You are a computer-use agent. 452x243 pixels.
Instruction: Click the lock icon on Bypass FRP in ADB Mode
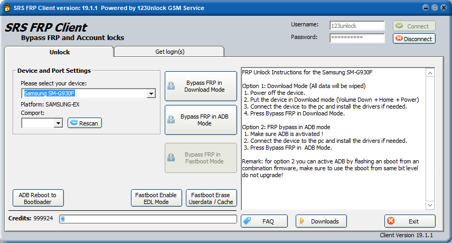coord(171,120)
